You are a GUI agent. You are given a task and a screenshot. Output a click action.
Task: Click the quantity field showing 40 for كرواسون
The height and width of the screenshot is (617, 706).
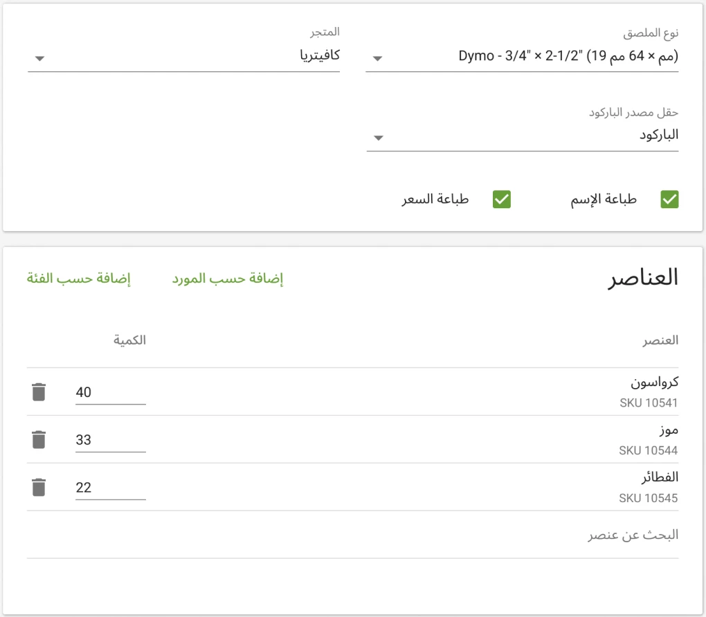109,392
